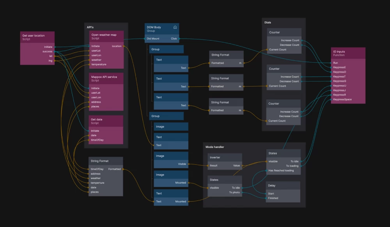Click the lng port on Get user location
The height and width of the screenshot is (227, 390).
50,61
